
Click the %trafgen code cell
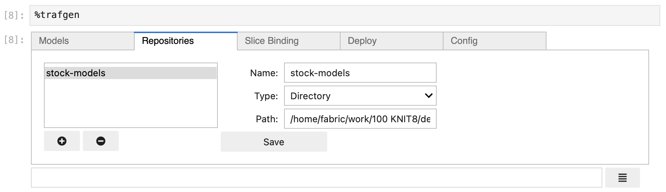pos(344,15)
